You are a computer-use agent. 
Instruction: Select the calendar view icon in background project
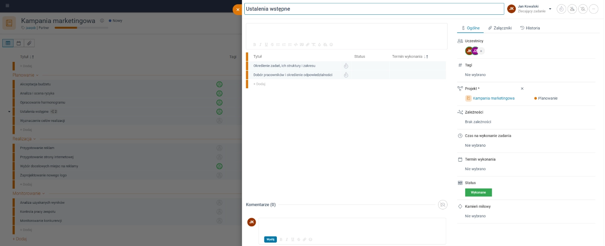(19, 43)
